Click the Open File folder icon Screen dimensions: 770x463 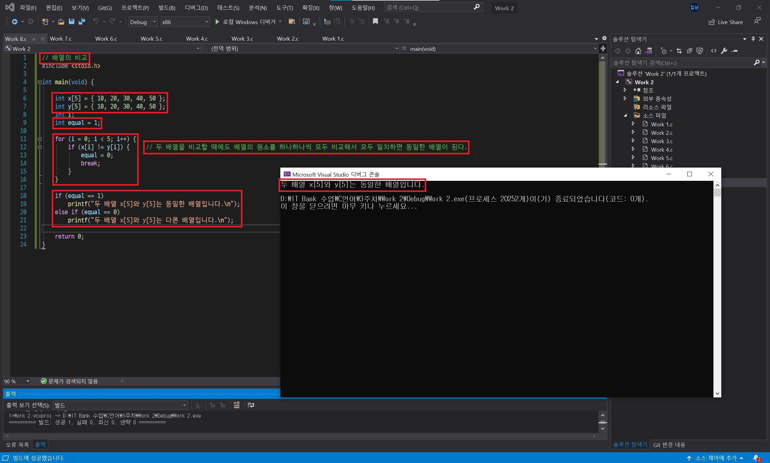click(61, 22)
